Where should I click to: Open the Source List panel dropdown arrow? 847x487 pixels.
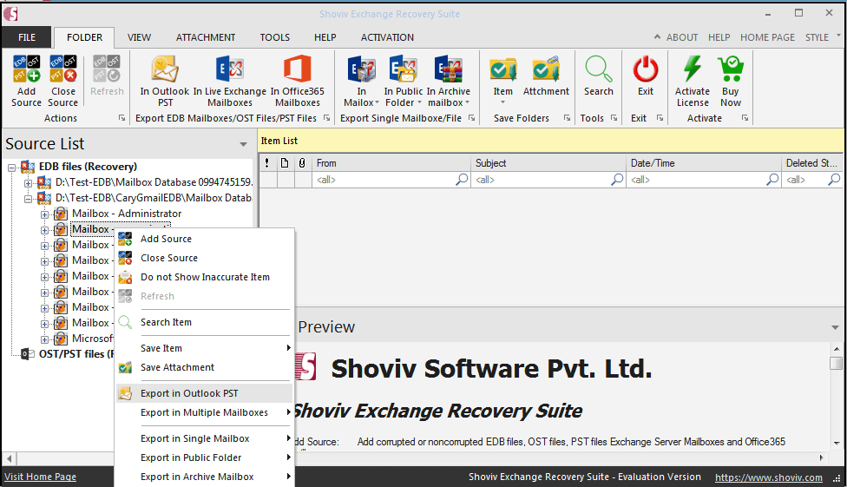pyautogui.click(x=244, y=145)
